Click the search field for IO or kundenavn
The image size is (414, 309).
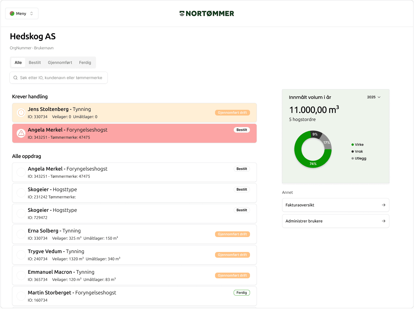coord(58,77)
